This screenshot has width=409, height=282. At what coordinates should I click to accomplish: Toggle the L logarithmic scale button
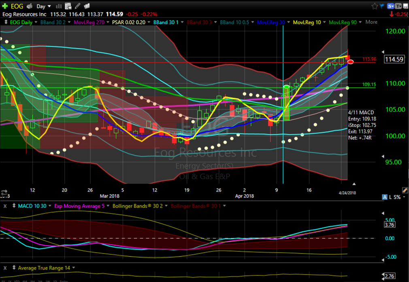390,197
